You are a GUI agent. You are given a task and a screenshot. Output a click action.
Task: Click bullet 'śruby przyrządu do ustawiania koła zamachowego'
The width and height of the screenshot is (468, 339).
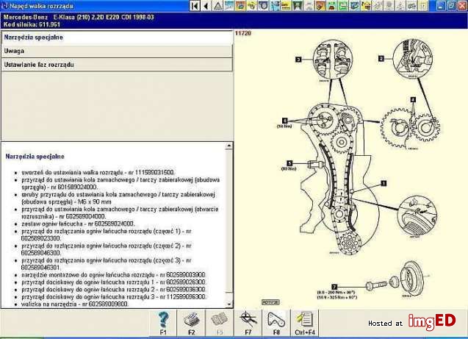coord(118,198)
